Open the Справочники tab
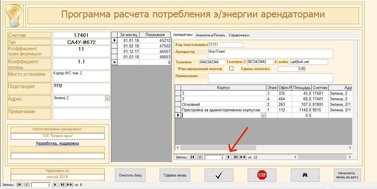Screen dimensions: 377x189 click(x=238, y=35)
